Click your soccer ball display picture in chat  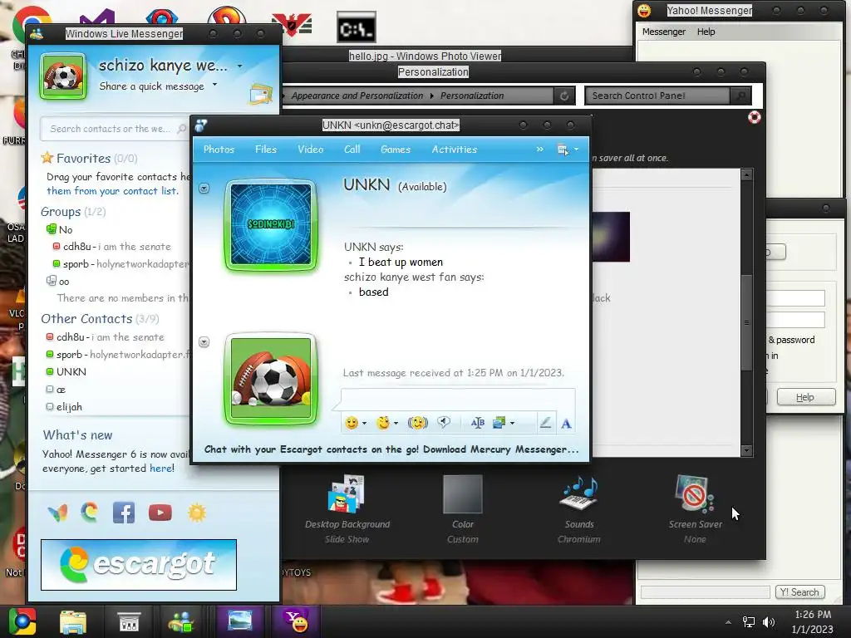[x=271, y=379]
